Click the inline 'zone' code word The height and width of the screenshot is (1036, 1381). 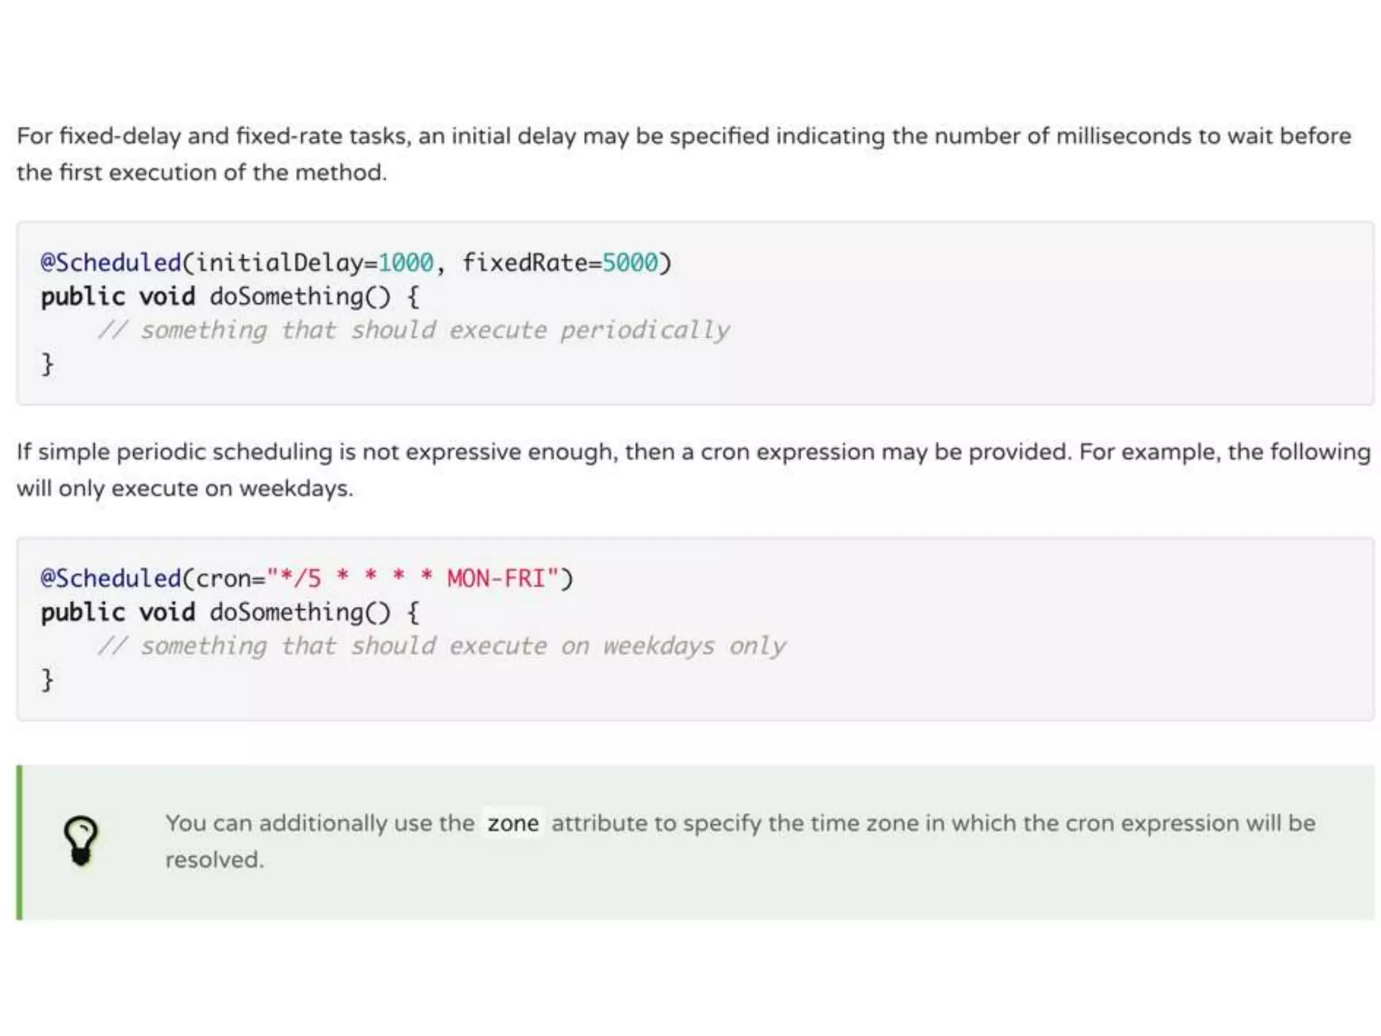[512, 824]
